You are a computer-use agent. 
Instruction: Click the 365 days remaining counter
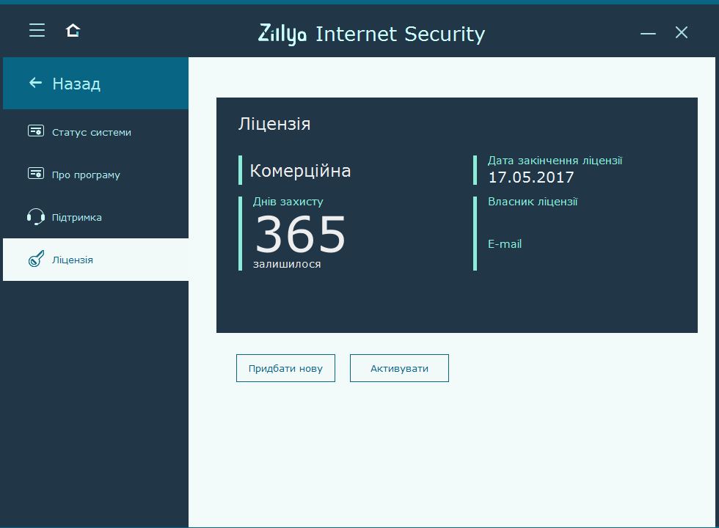click(x=300, y=235)
